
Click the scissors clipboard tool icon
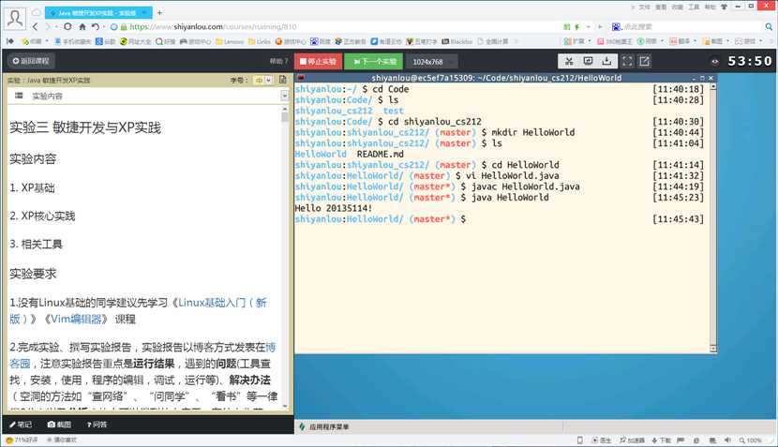tap(569, 61)
